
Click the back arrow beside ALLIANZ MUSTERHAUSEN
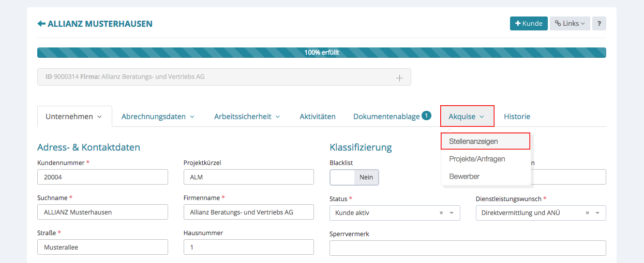point(41,24)
